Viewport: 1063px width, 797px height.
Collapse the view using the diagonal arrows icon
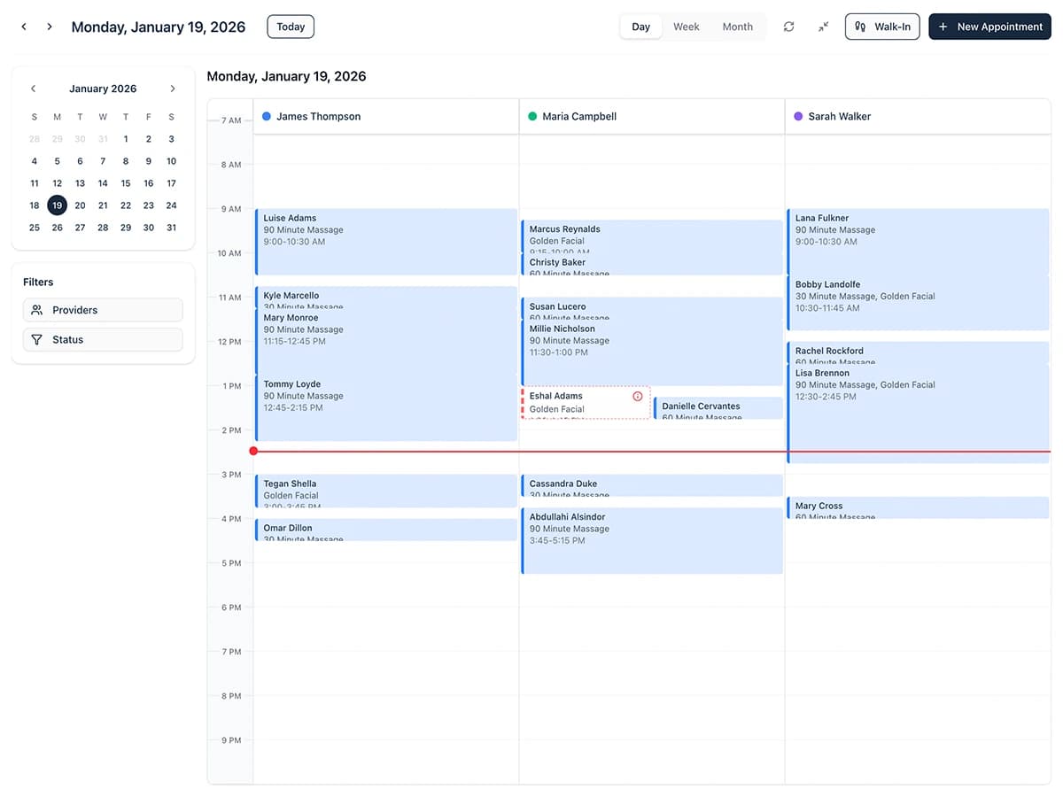tap(823, 27)
